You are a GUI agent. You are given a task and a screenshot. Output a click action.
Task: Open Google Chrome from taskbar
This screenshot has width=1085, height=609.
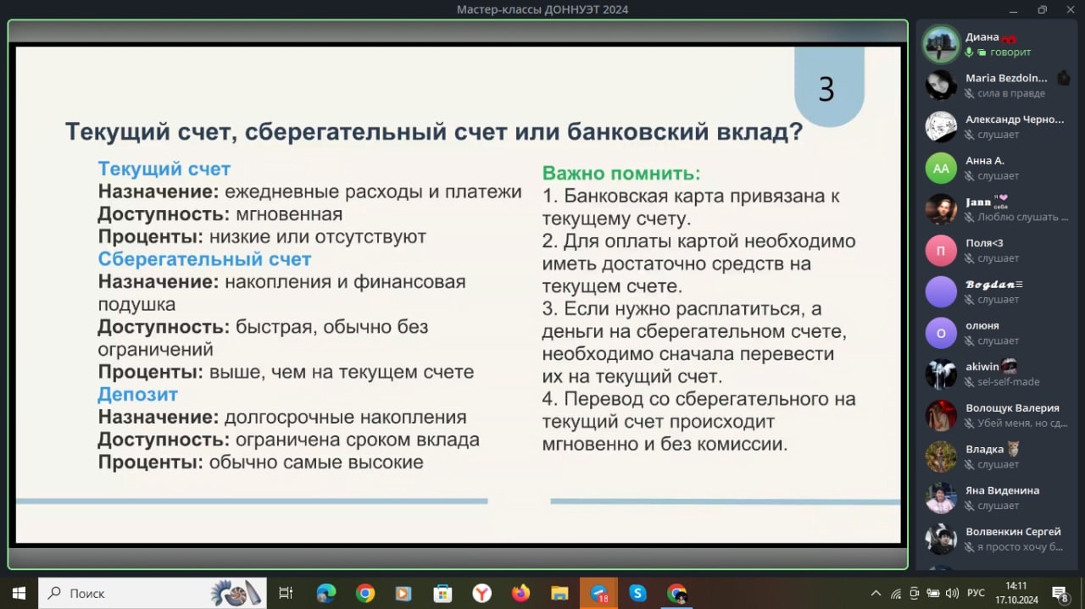365,594
